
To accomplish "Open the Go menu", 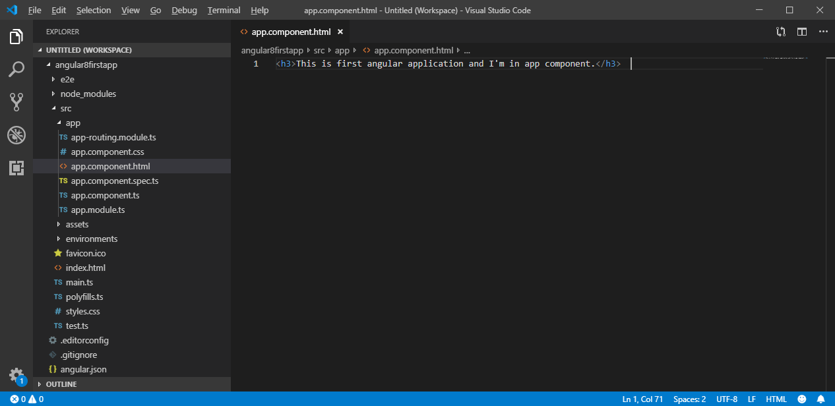I will 156,10.
